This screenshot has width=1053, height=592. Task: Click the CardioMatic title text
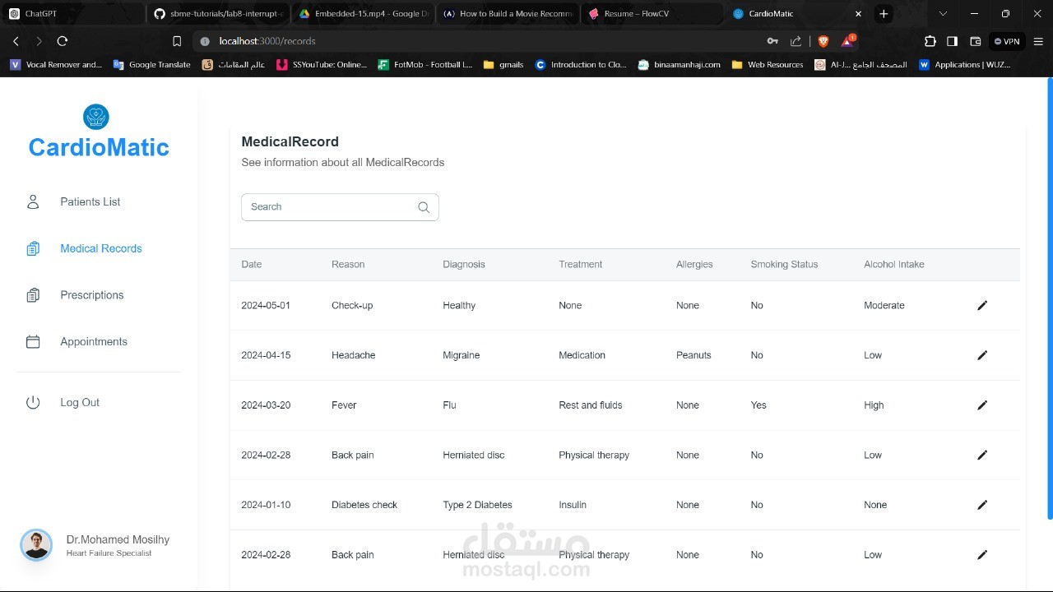click(99, 147)
